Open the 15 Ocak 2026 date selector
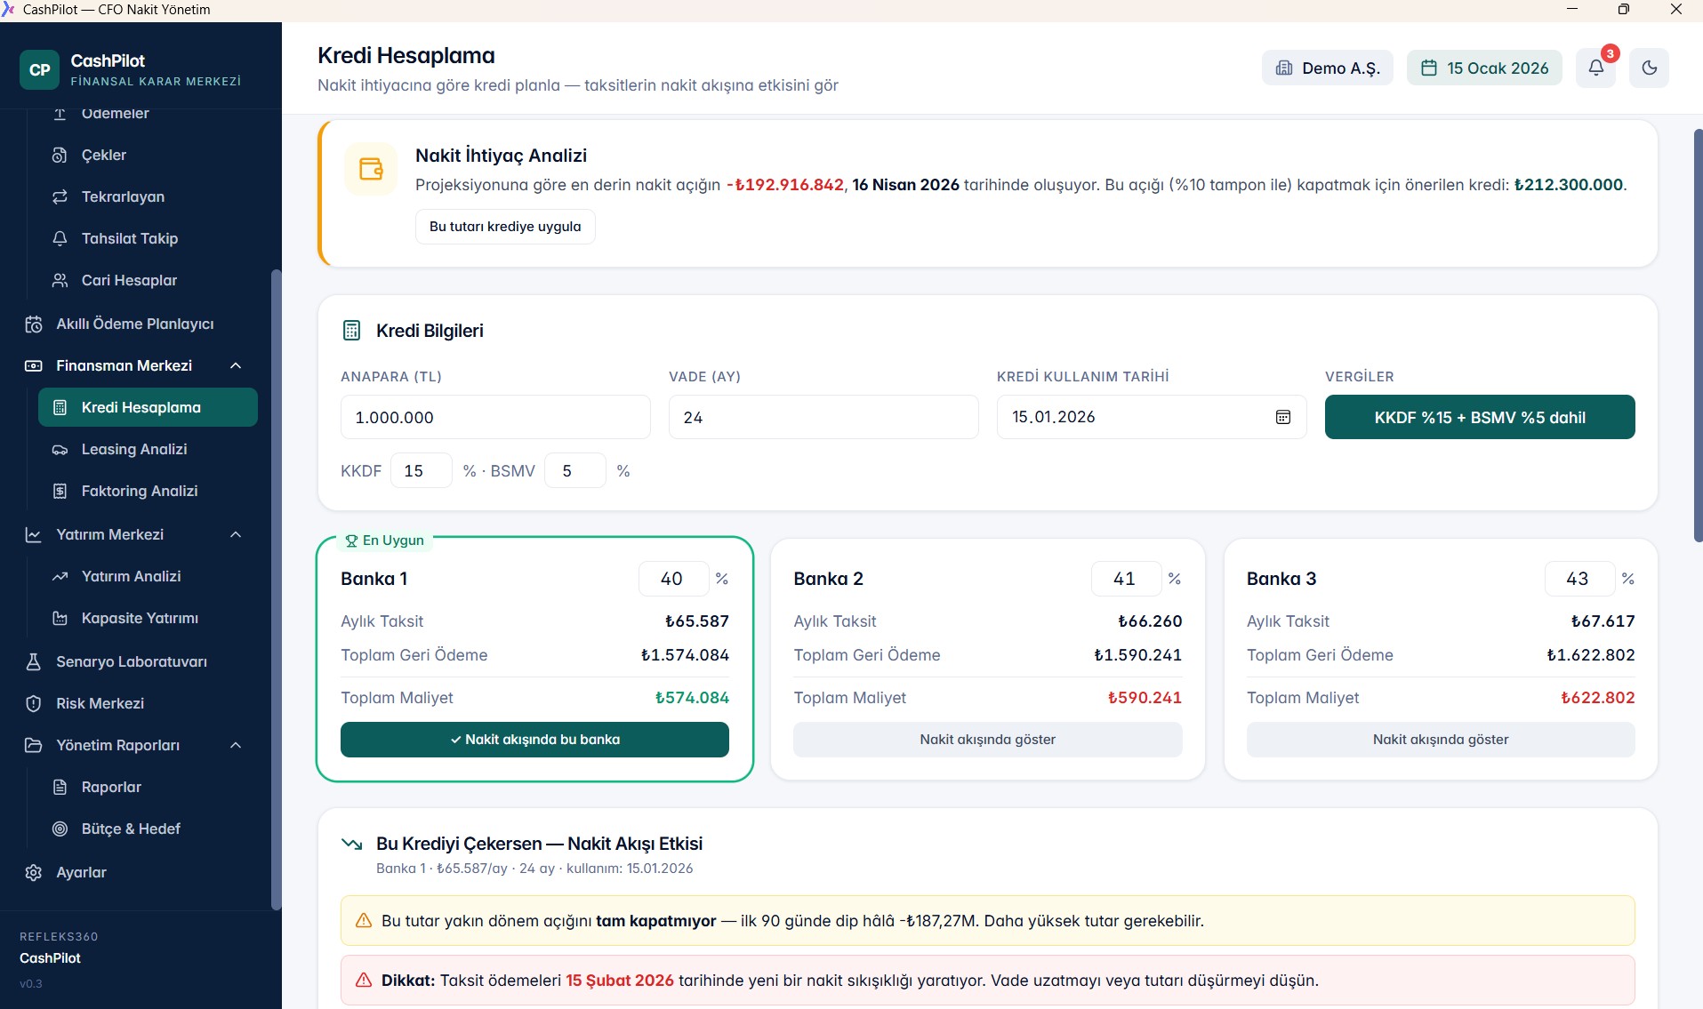The height and width of the screenshot is (1009, 1703). pos(1484,68)
